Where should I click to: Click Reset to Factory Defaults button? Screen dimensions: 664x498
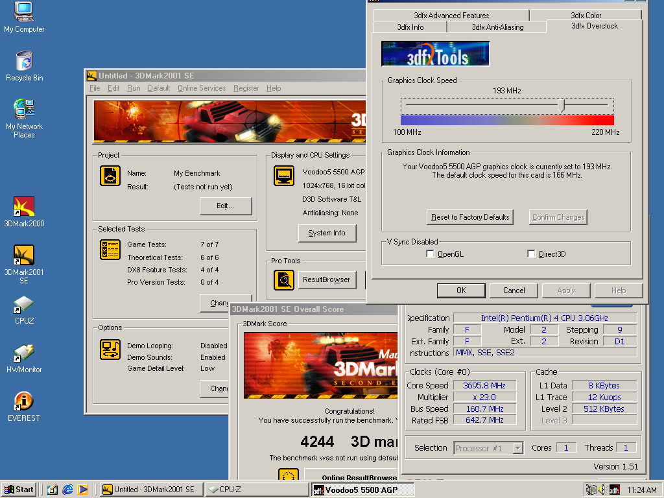click(x=470, y=217)
